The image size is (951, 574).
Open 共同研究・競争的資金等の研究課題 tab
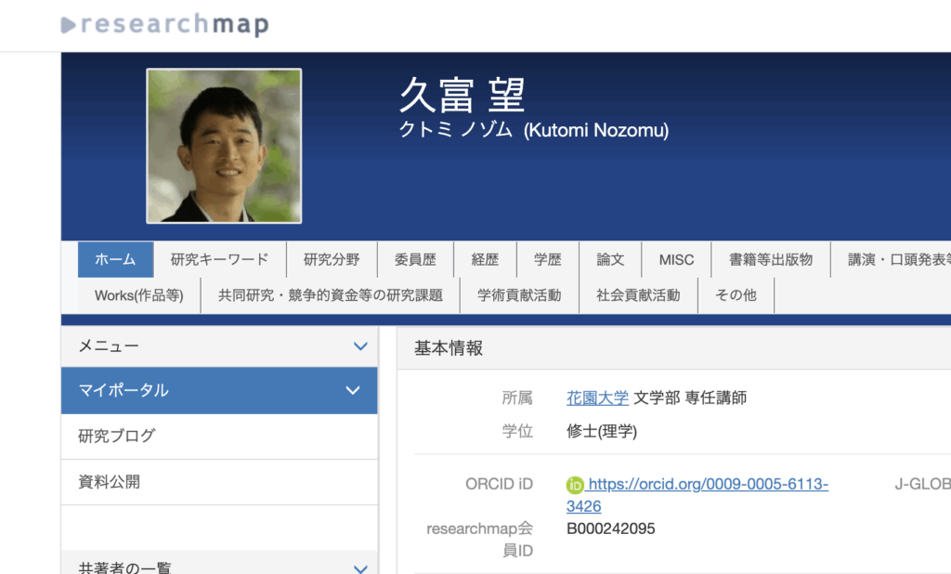(331, 295)
